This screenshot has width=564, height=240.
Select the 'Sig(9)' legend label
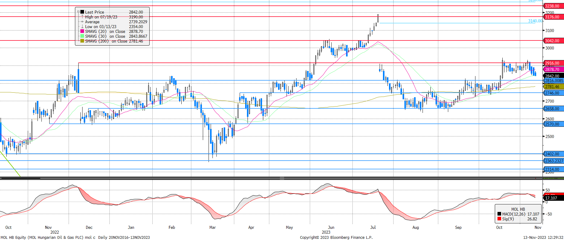click(508, 219)
